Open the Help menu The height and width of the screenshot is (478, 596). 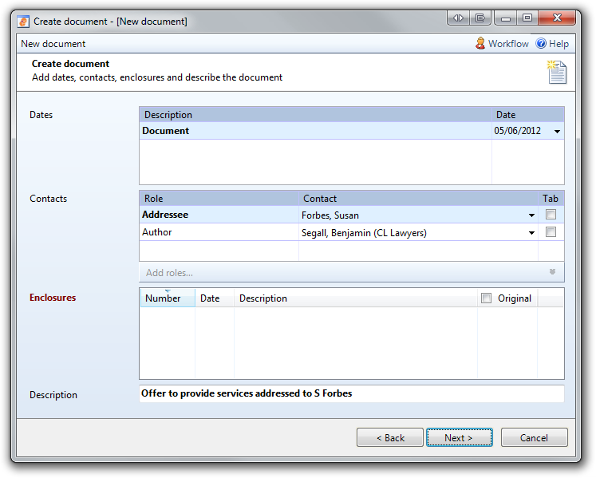pos(552,44)
